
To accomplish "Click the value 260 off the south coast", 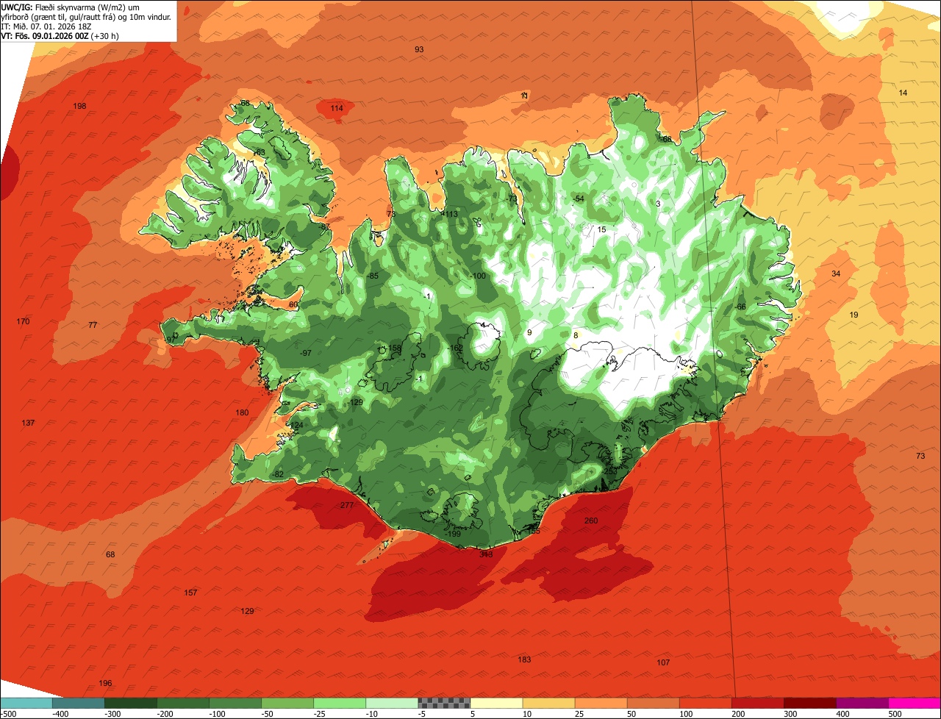I will coord(591,521).
